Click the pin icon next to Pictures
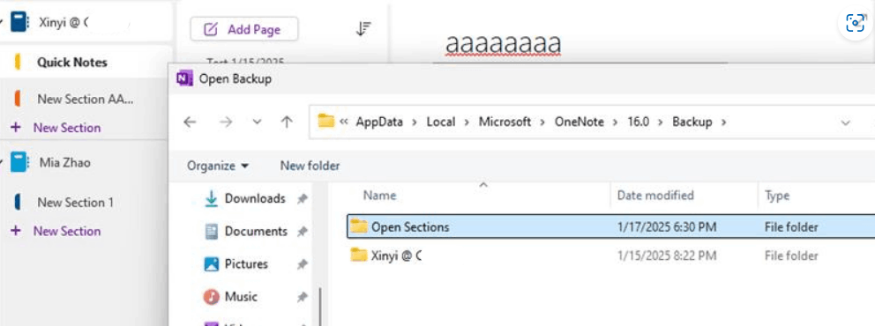Image resolution: width=875 pixels, height=326 pixels. (302, 264)
